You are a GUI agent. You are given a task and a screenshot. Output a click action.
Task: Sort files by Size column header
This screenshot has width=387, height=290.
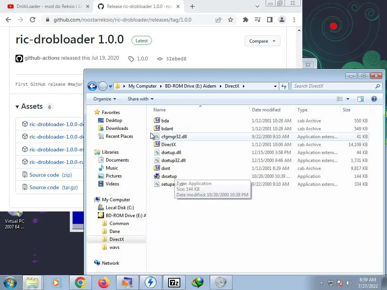click(355, 110)
